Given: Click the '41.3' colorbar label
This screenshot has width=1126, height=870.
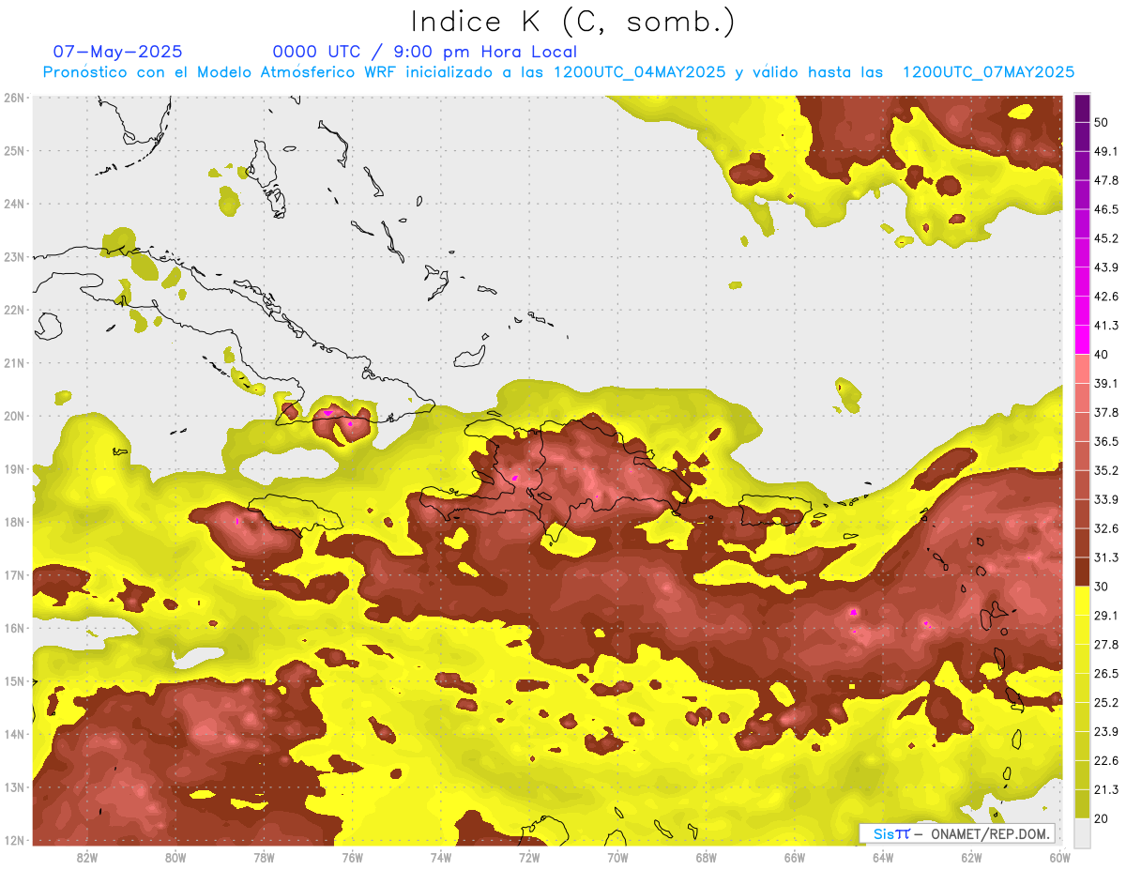Looking at the screenshot, I should click(x=1106, y=326).
